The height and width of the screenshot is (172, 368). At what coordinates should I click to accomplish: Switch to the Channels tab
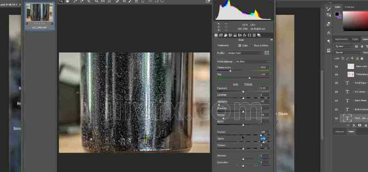coord(340,132)
